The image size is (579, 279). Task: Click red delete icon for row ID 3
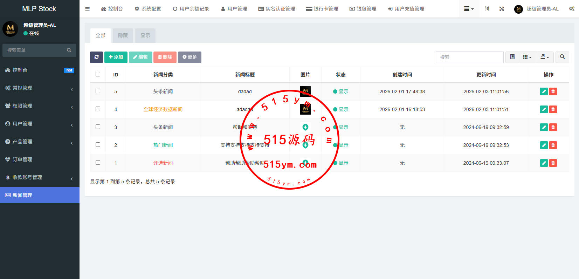pyautogui.click(x=553, y=127)
